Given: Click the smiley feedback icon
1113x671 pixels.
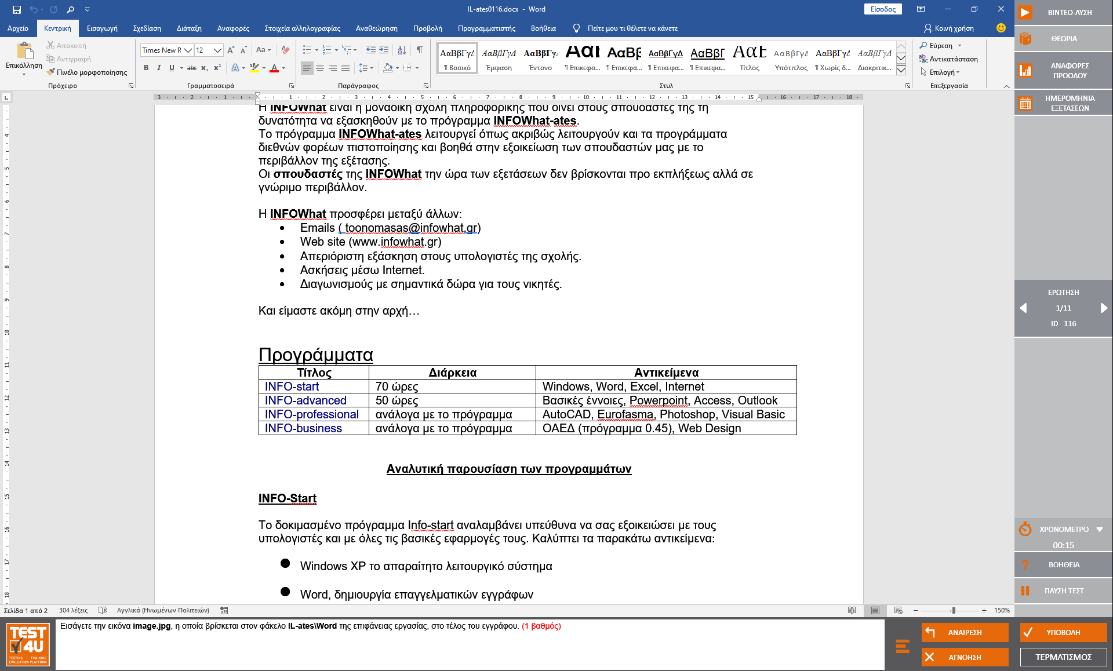Looking at the screenshot, I should pyautogui.click(x=1001, y=28).
